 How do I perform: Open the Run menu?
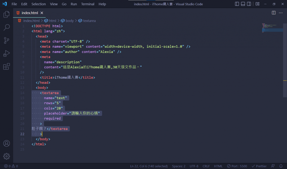click(x=74, y=4)
